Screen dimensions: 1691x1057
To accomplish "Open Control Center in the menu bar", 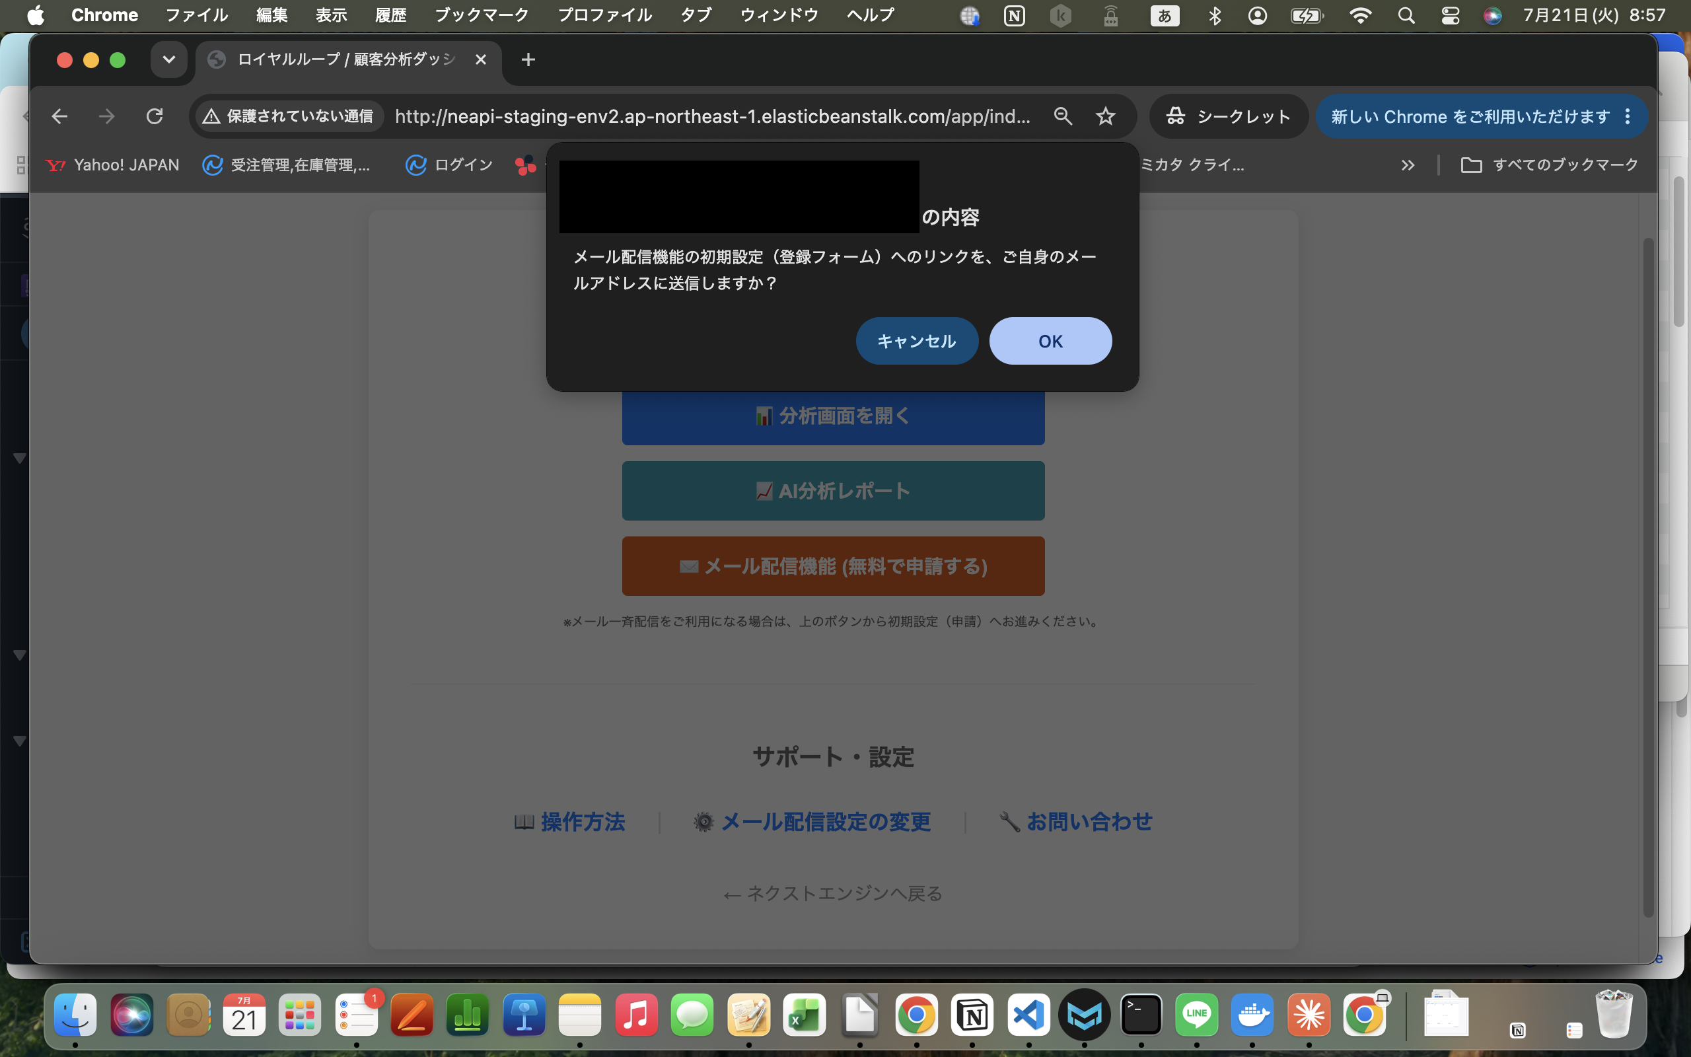I will click(x=1450, y=15).
